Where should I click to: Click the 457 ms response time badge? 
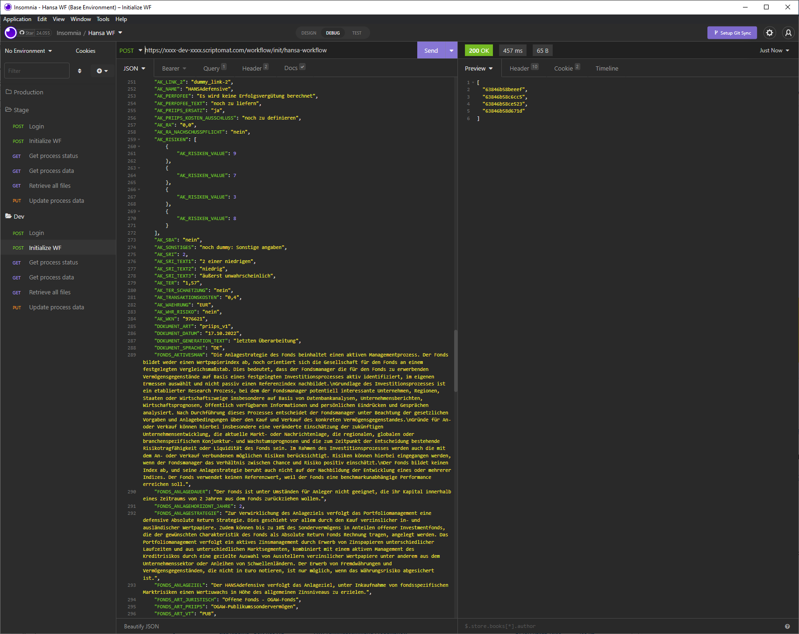coord(513,50)
